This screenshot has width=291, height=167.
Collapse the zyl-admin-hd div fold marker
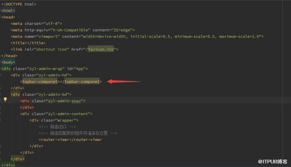coord(1,75)
